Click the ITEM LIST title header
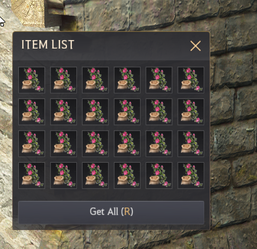 coord(48,44)
